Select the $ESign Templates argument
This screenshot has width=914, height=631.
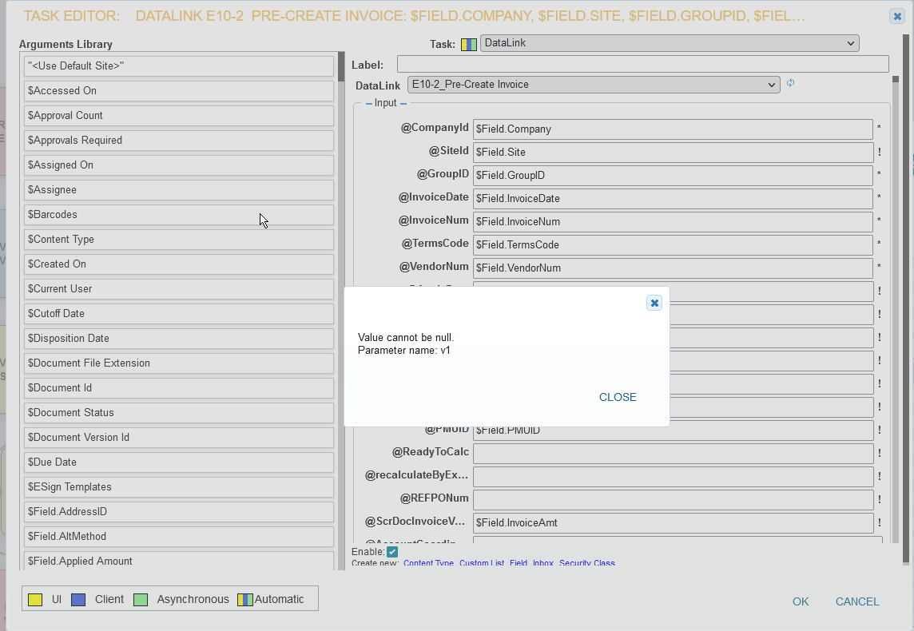(x=179, y=487)
